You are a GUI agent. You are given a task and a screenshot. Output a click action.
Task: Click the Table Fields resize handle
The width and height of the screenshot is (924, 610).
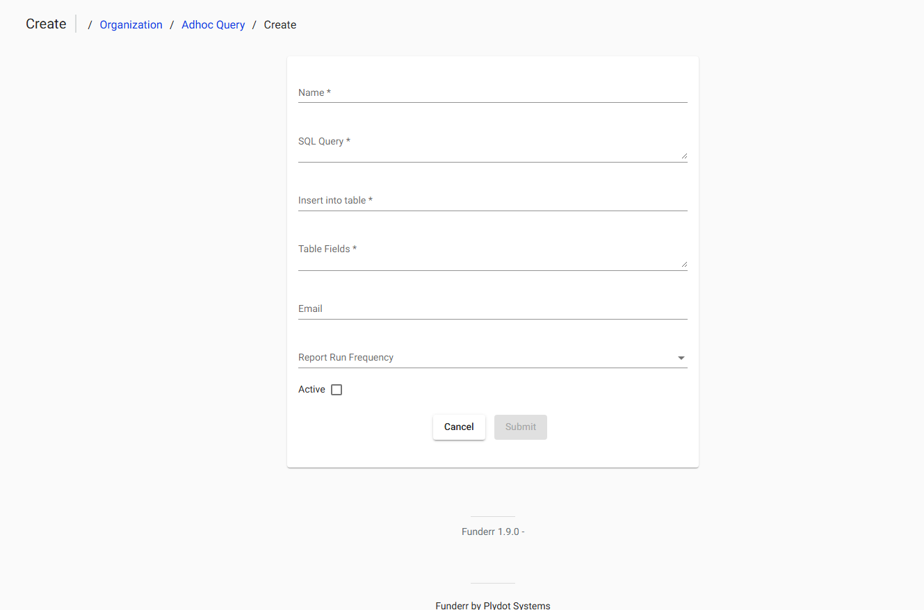pos(685,264)
